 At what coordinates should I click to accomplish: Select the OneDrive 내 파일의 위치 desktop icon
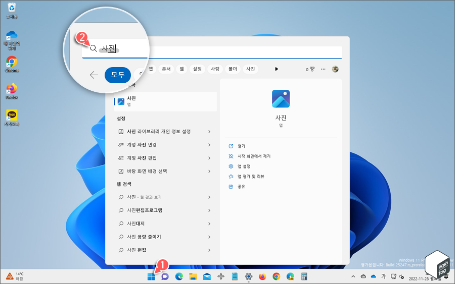[x=12, y=40]
